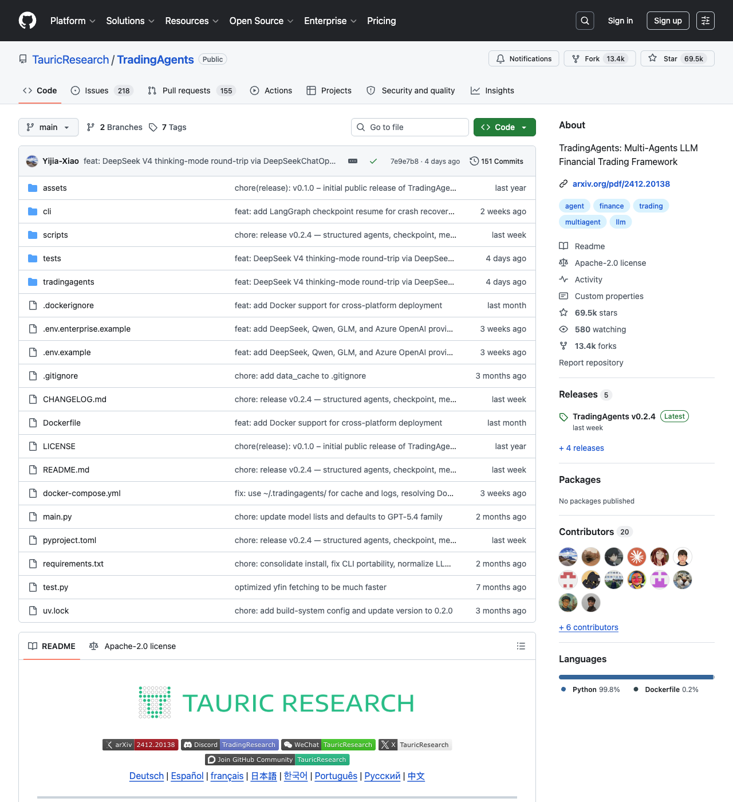Select the README tab
Image resolution: width=733 pixels, height=802 pixels.
pyautogui.click(x=52, y=646)
